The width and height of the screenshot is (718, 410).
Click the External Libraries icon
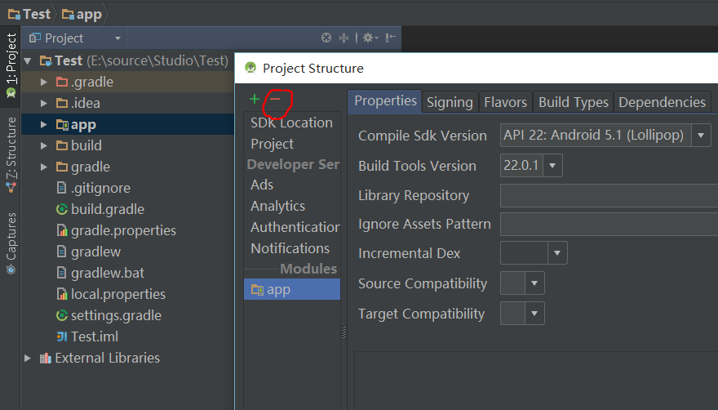coord(46,359)
